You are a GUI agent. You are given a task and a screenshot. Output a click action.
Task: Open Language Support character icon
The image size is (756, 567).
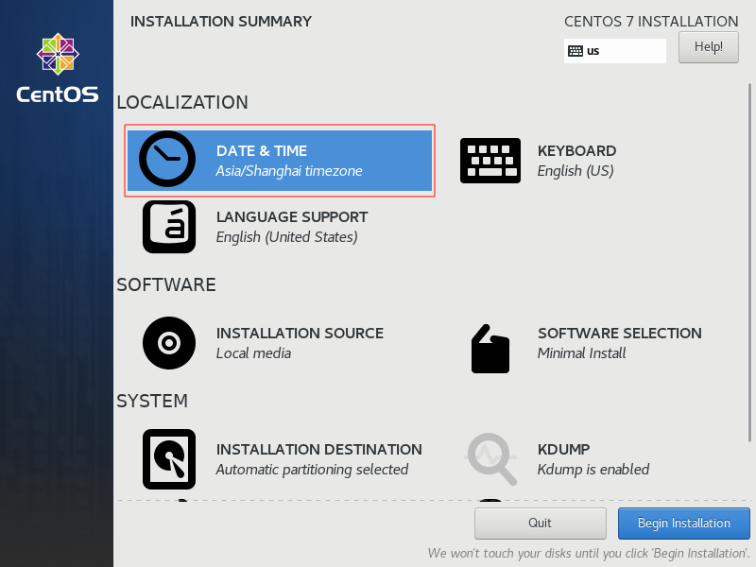(x=169, y=227)
